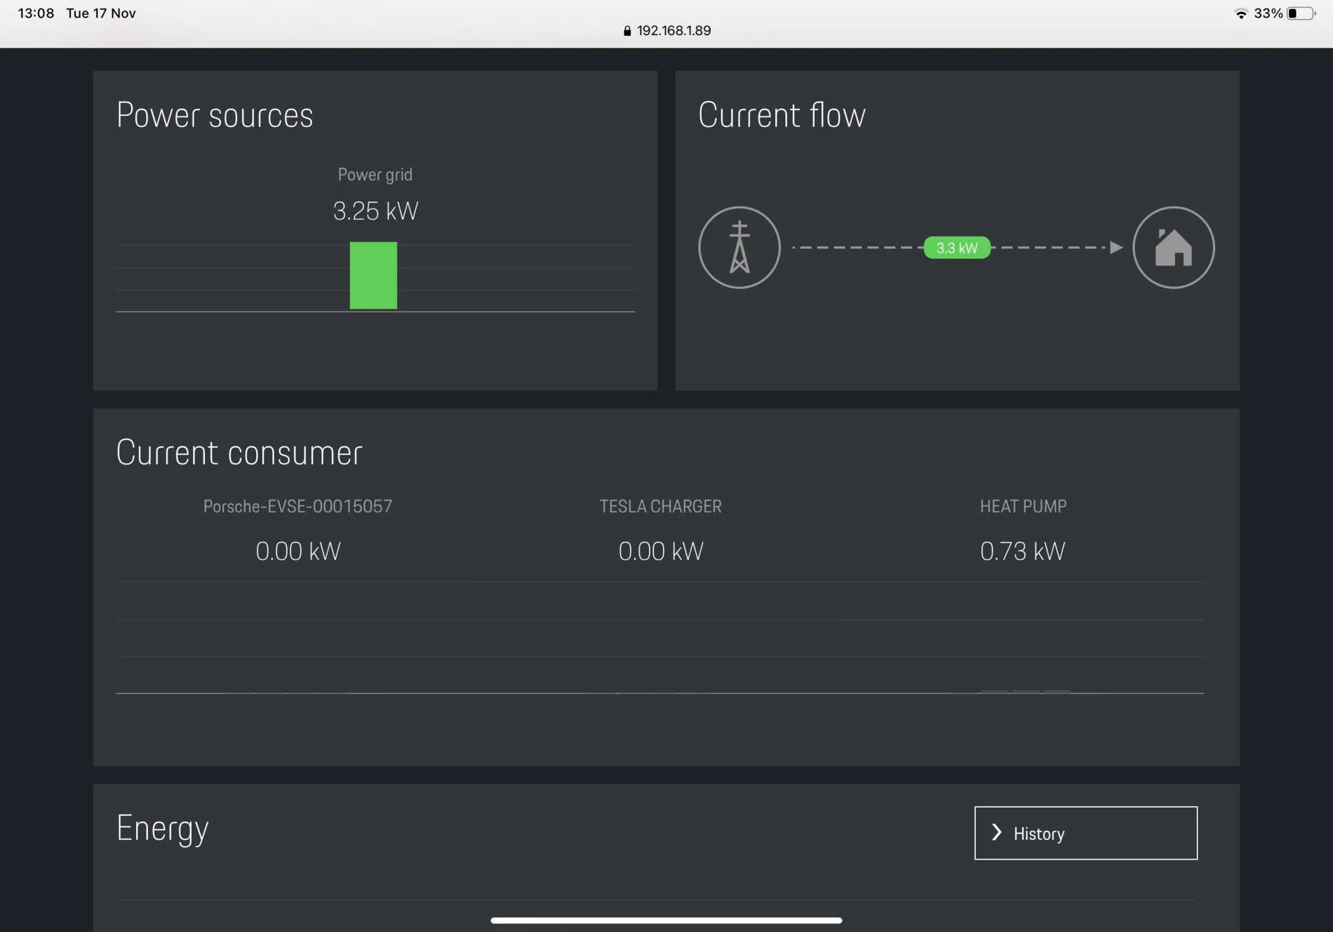Select the HEAT PUMP label
Screen dimensions: 1333x932
1023,507
